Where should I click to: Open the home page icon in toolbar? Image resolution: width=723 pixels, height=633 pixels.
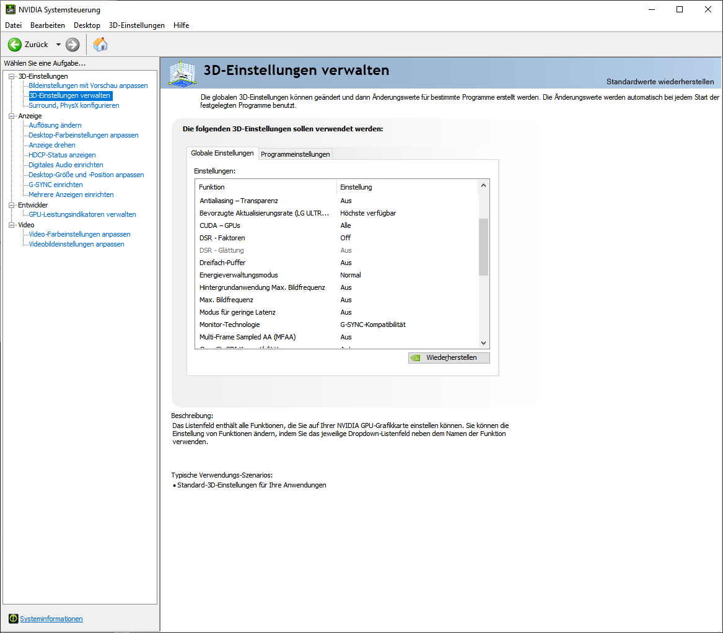[x=100, y=45]
